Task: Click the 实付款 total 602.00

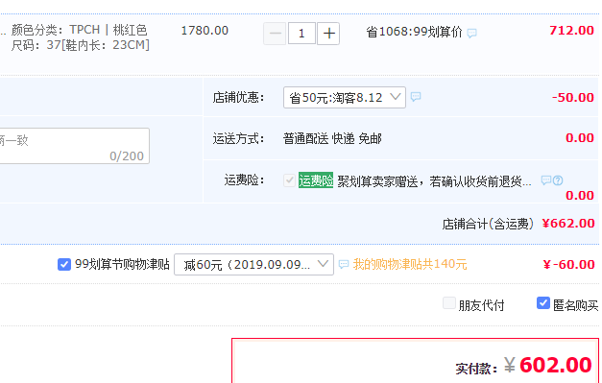Action: [555, 365]
